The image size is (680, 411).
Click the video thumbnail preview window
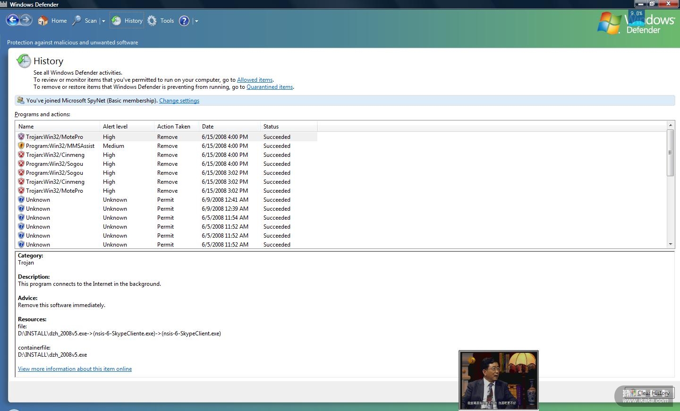click(x=498, y=380)
